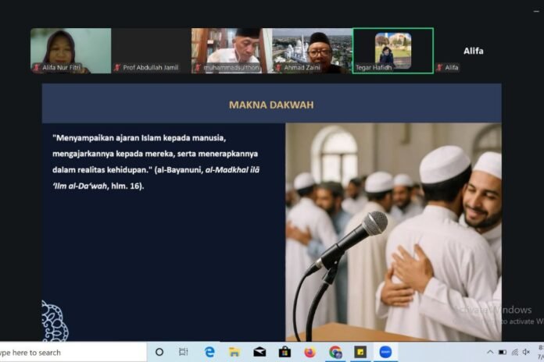Click the large "Alifa" name text
The image size is (544, 362).
point(474,51)
